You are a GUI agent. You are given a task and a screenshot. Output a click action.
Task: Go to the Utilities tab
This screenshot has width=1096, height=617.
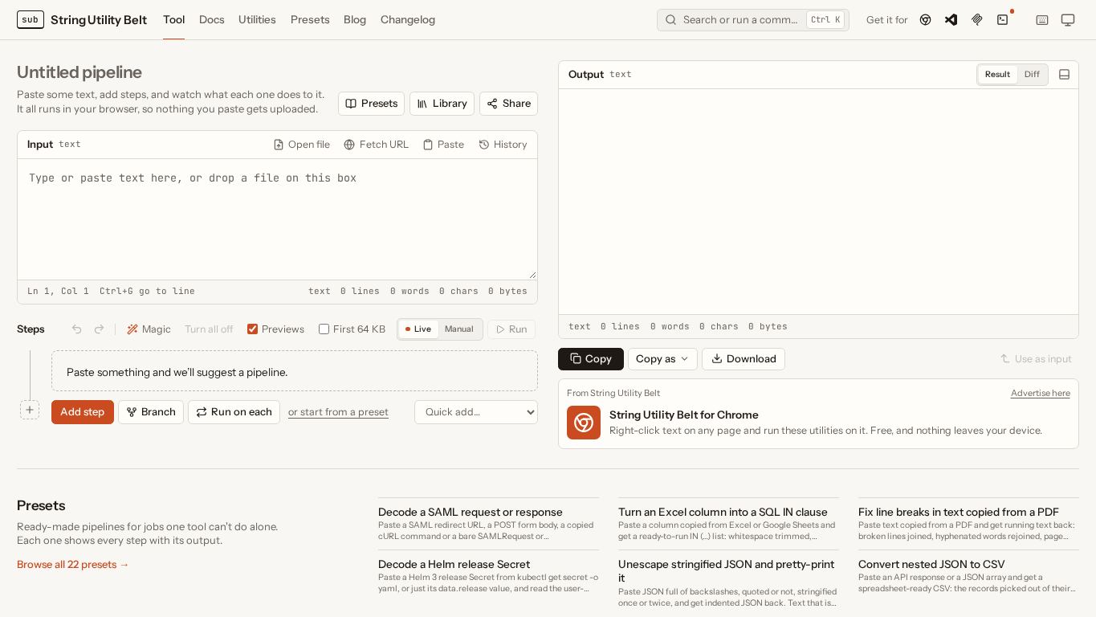click(257, 20)
